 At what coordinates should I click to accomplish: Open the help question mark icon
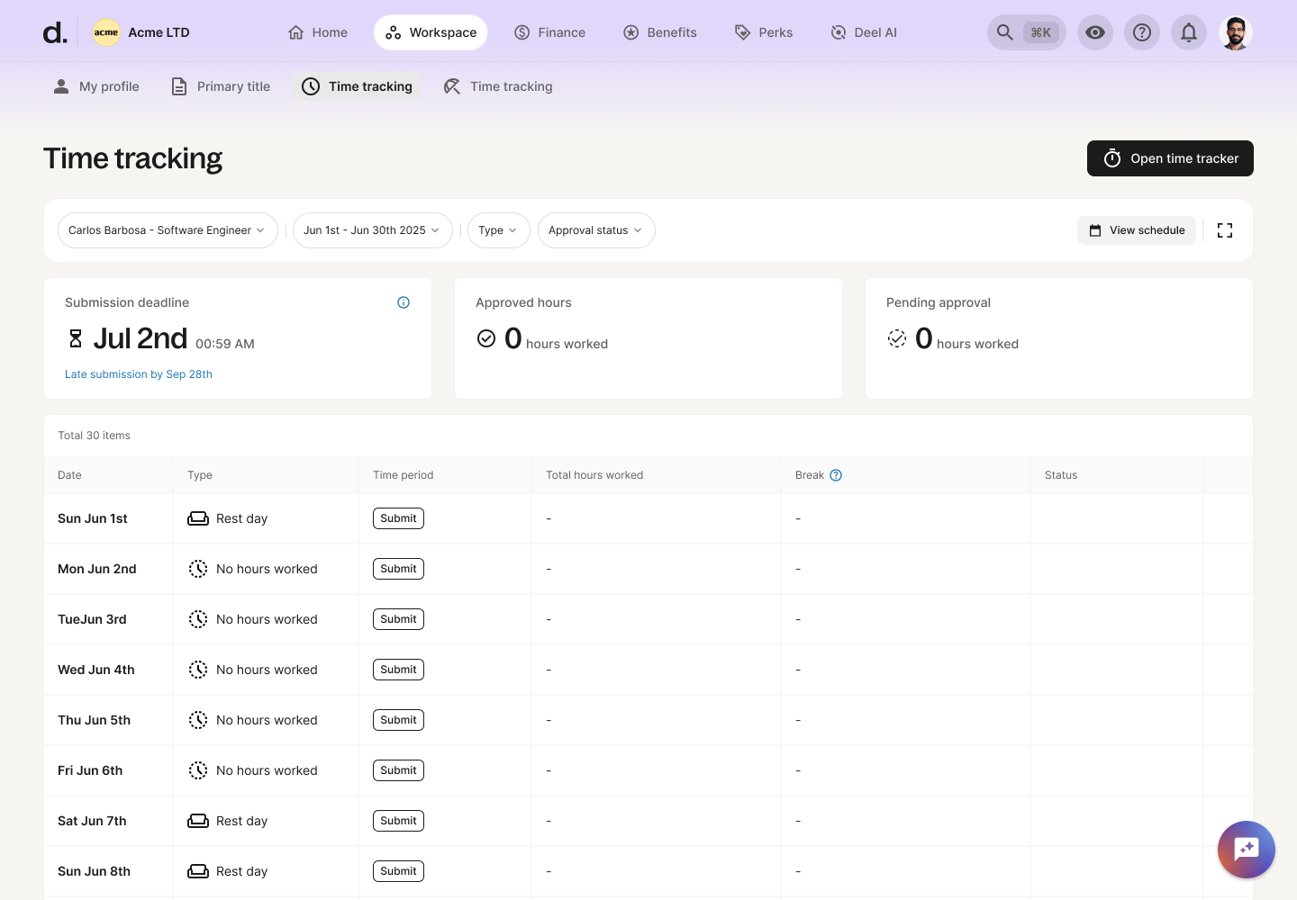pos(1142,32)
